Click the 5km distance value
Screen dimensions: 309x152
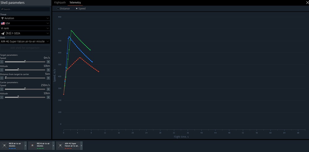pyautogui.click(x=48, y=74)
